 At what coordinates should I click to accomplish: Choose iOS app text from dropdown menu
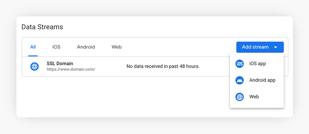[x=257, y=64]
